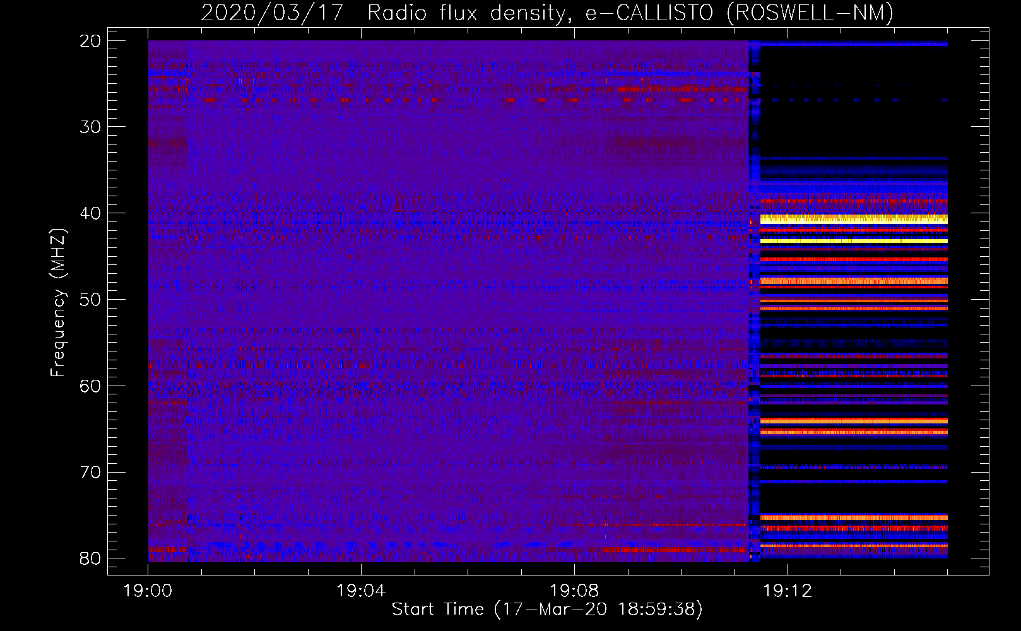Click the 19:04 time tick label
1021x631 pixels.
point(361,591)
